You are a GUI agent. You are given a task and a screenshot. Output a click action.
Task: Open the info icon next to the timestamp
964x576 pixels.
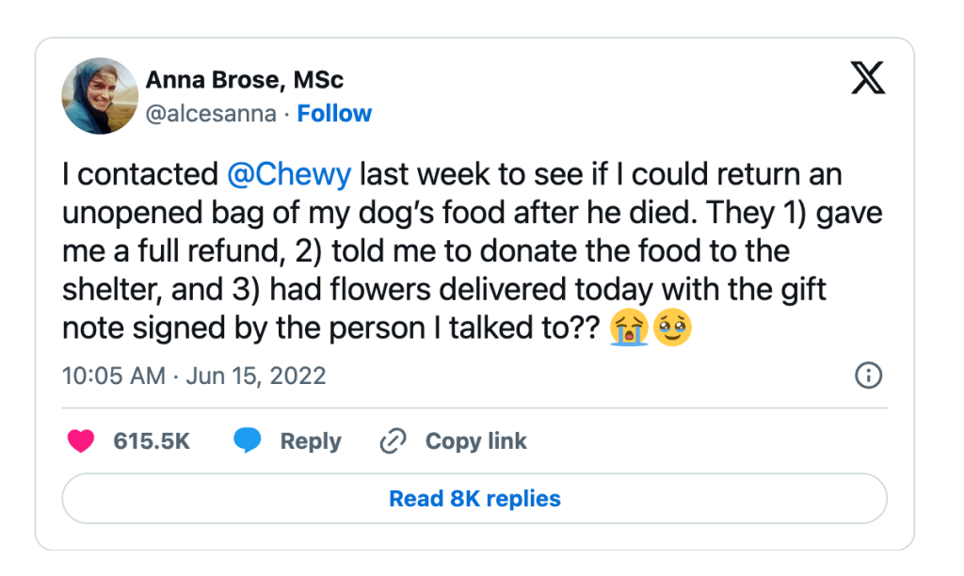[x=869, y=375]
